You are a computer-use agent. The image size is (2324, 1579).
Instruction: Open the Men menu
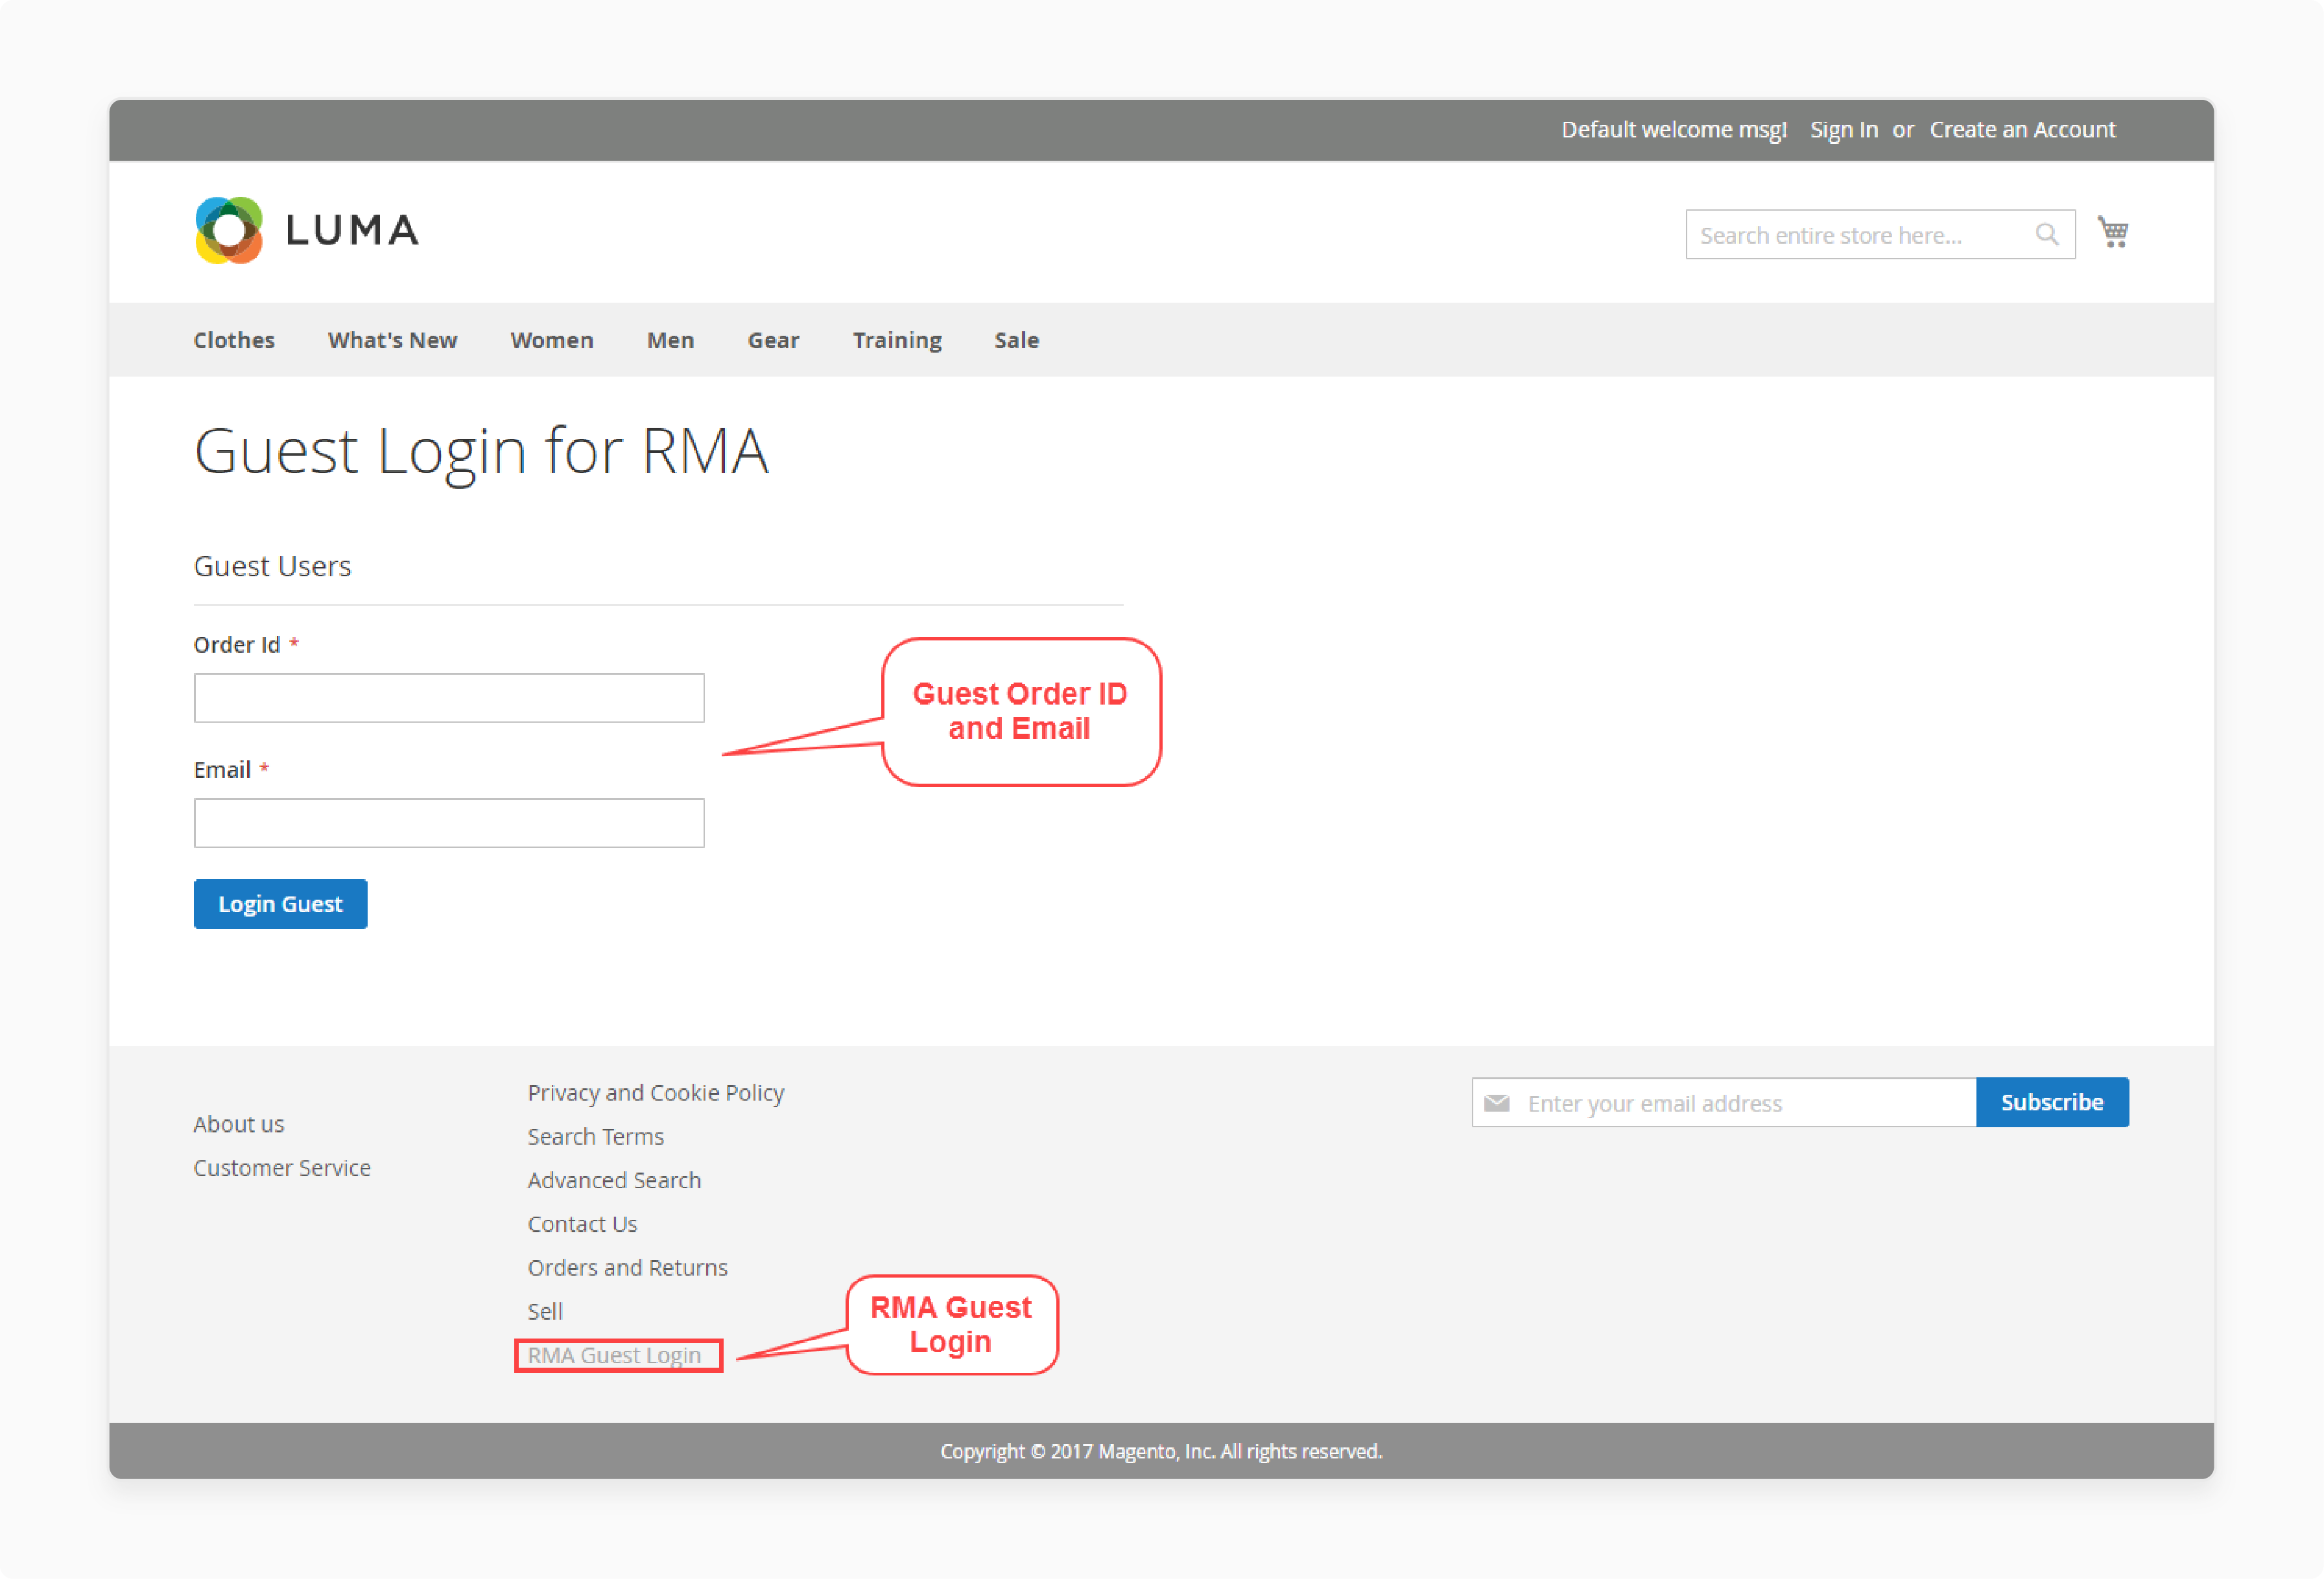pos(670,340)
